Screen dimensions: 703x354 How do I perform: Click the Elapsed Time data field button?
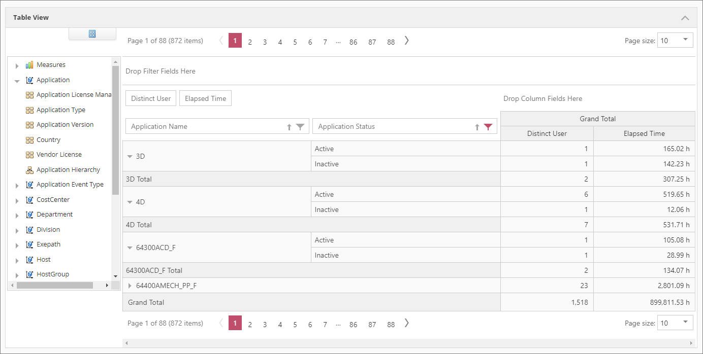coord(205,98)
